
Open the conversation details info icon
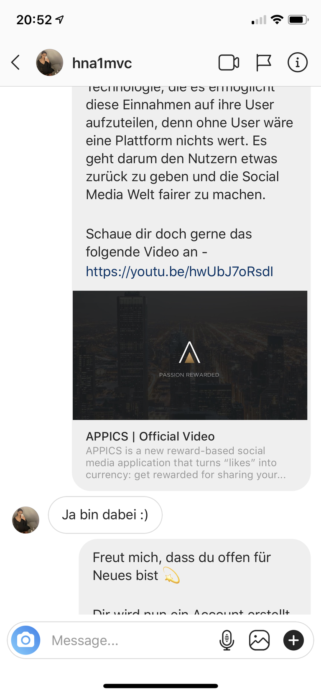click(x=298, y=63)
